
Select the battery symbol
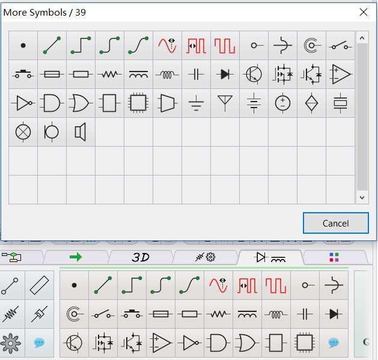254,103
